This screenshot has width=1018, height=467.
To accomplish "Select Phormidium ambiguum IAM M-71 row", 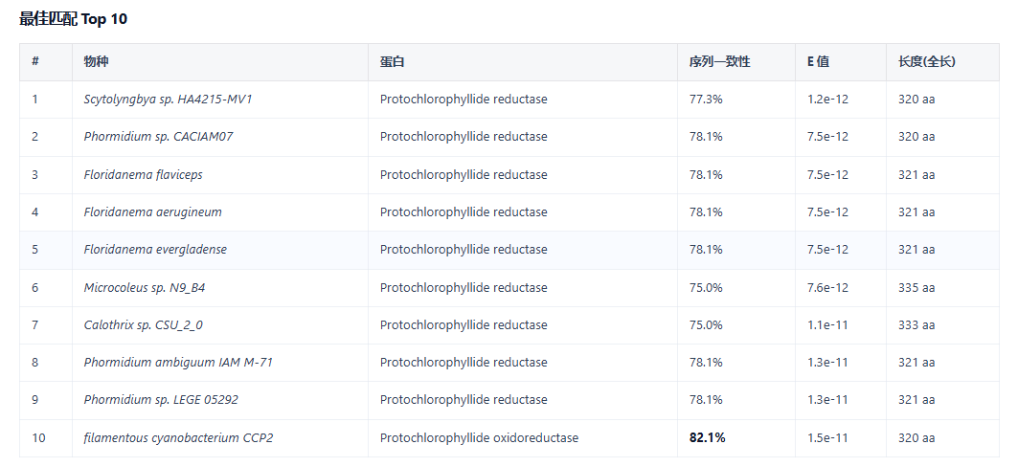I will pos(509,363).
